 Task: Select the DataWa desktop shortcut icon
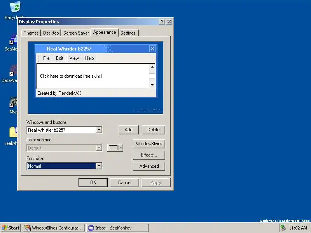pyautogui.click(x=13, y=71)
